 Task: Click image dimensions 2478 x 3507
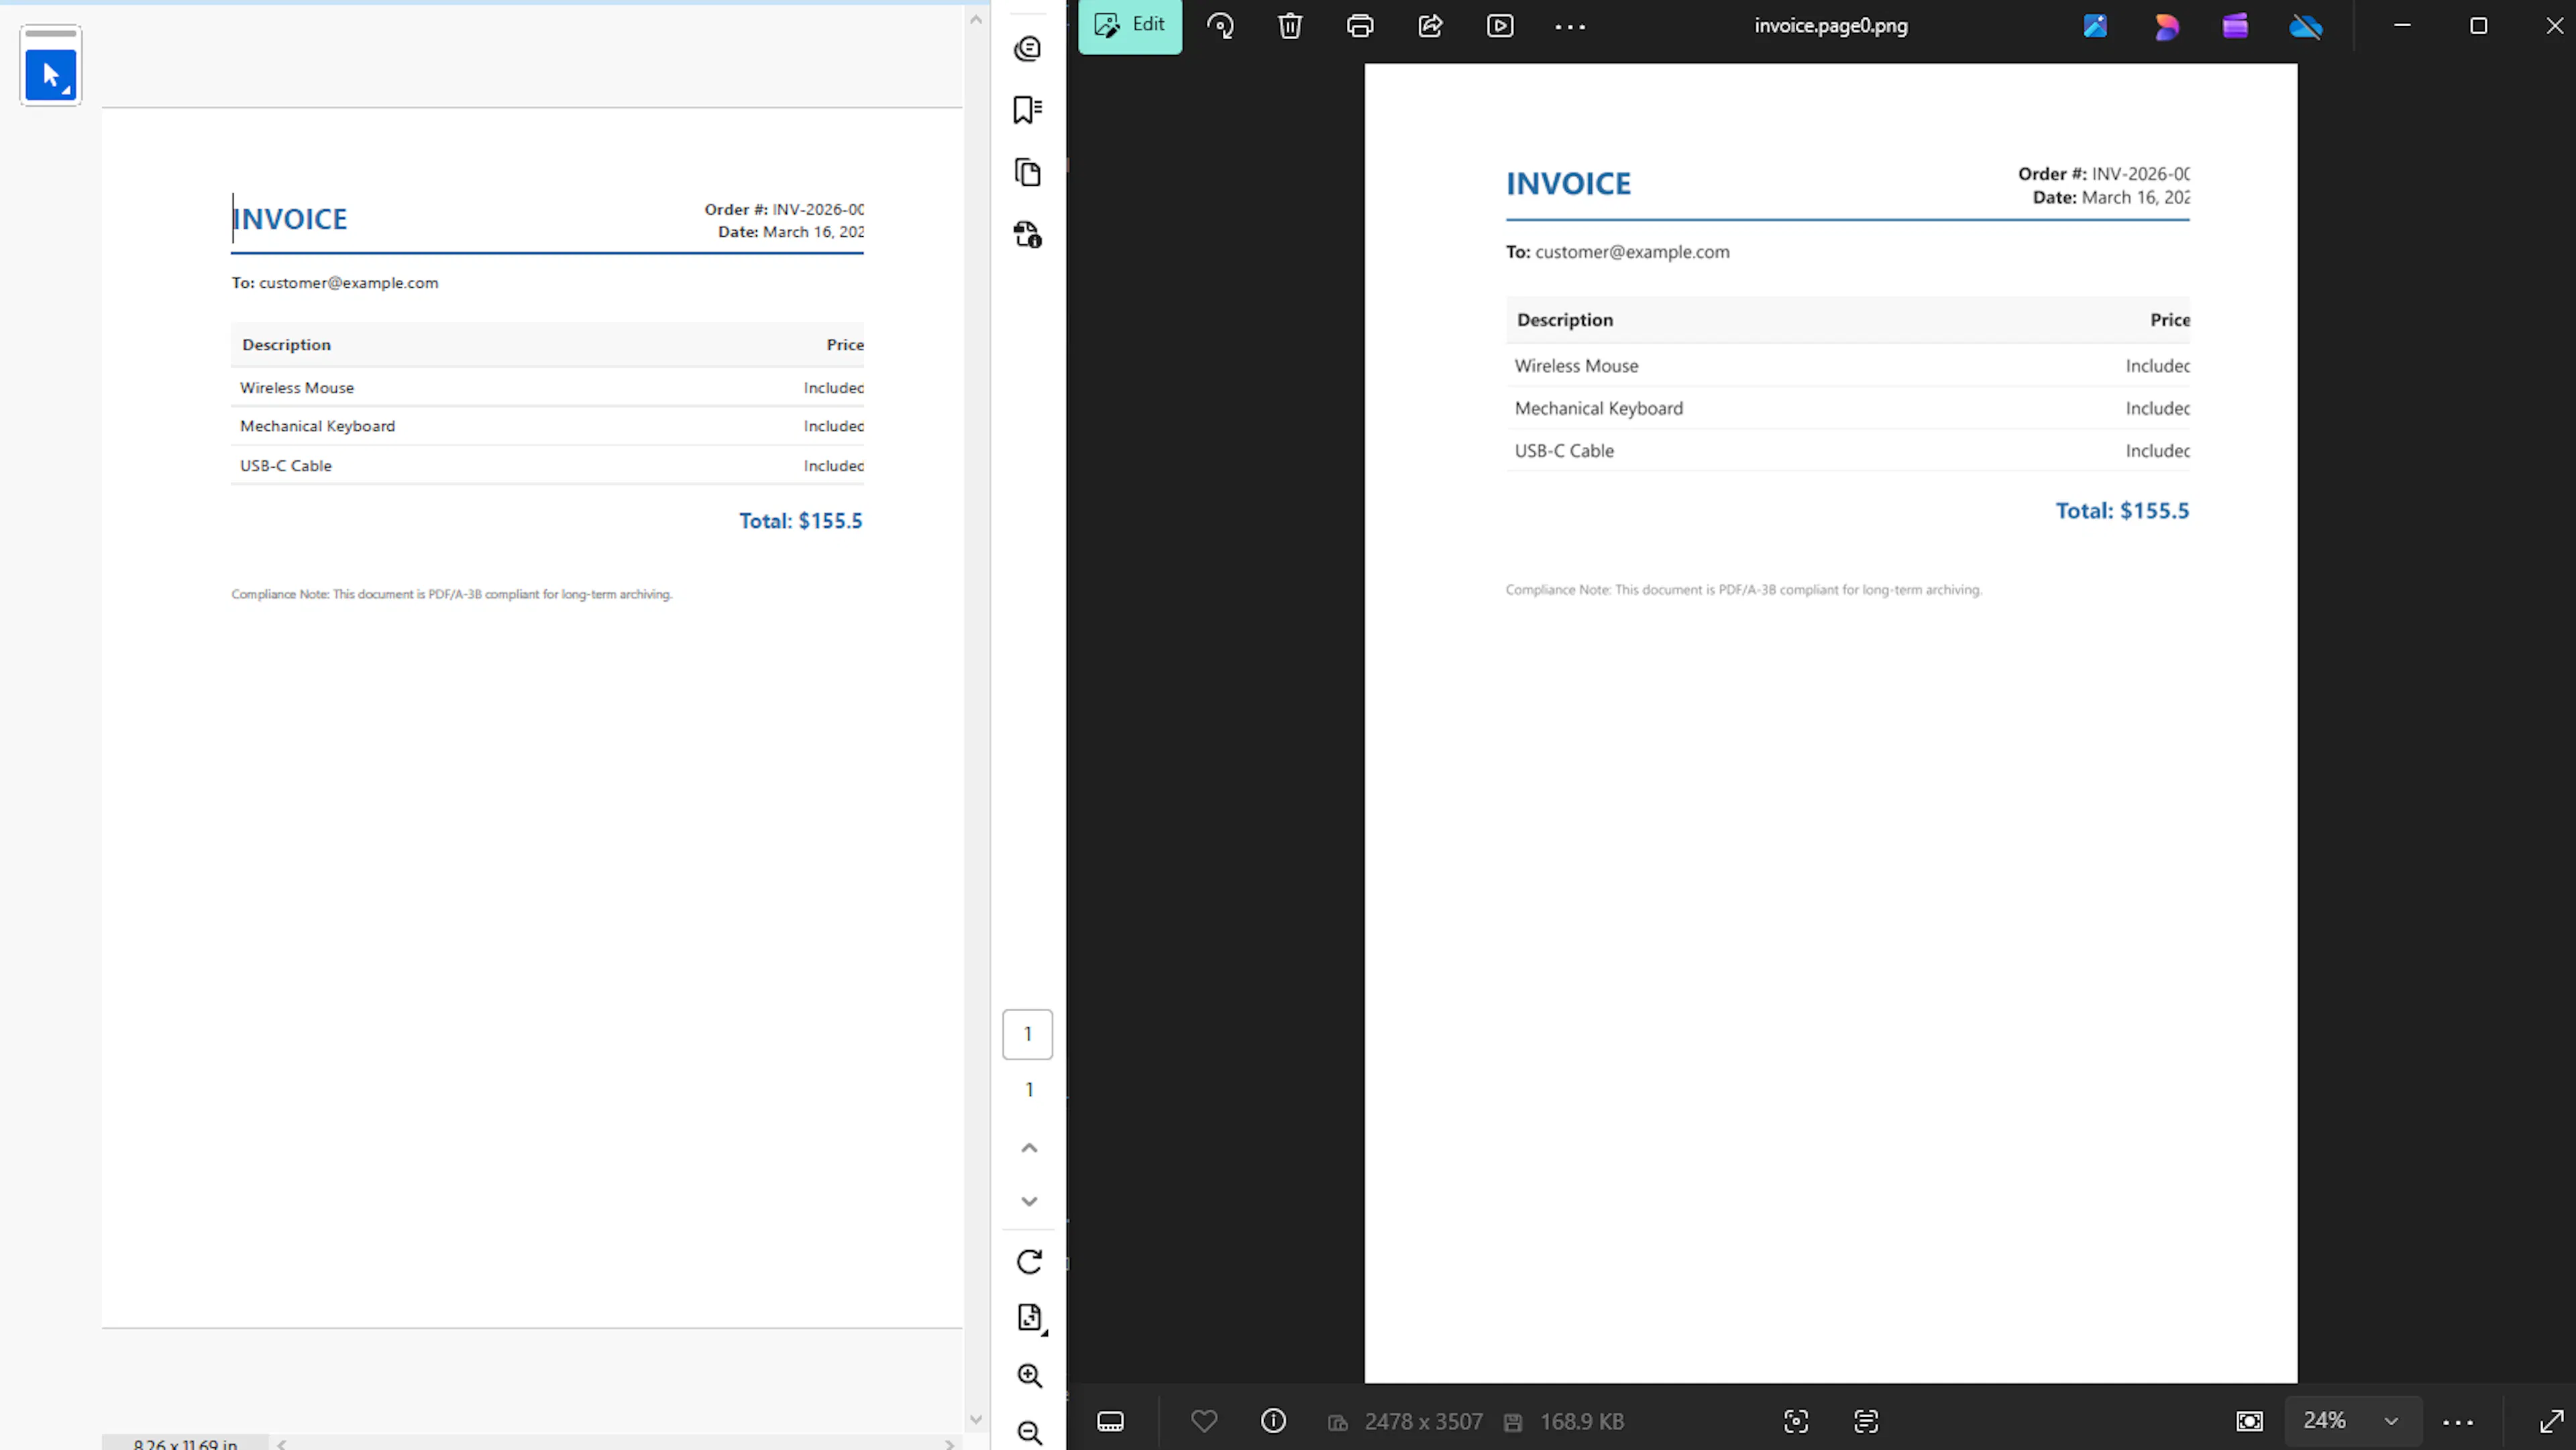pos(1423,1421)
